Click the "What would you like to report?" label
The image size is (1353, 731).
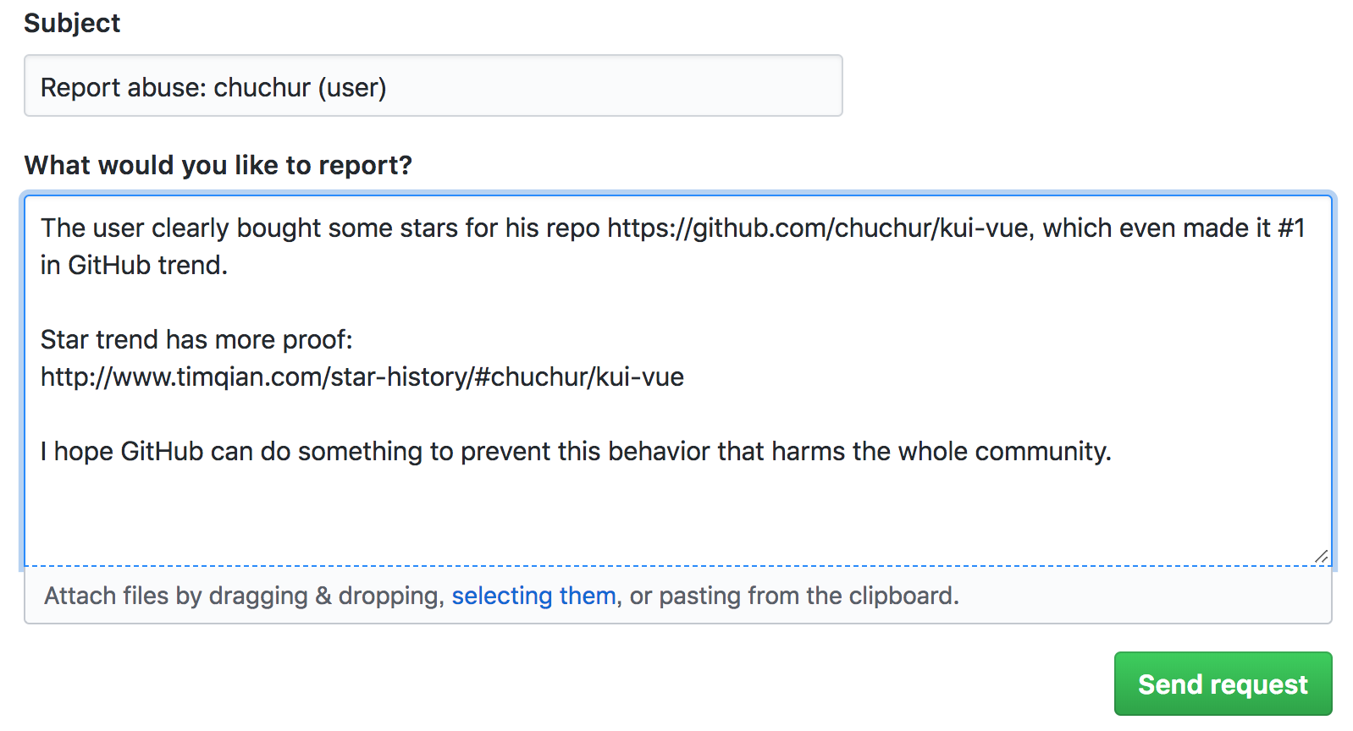point(218,165)
